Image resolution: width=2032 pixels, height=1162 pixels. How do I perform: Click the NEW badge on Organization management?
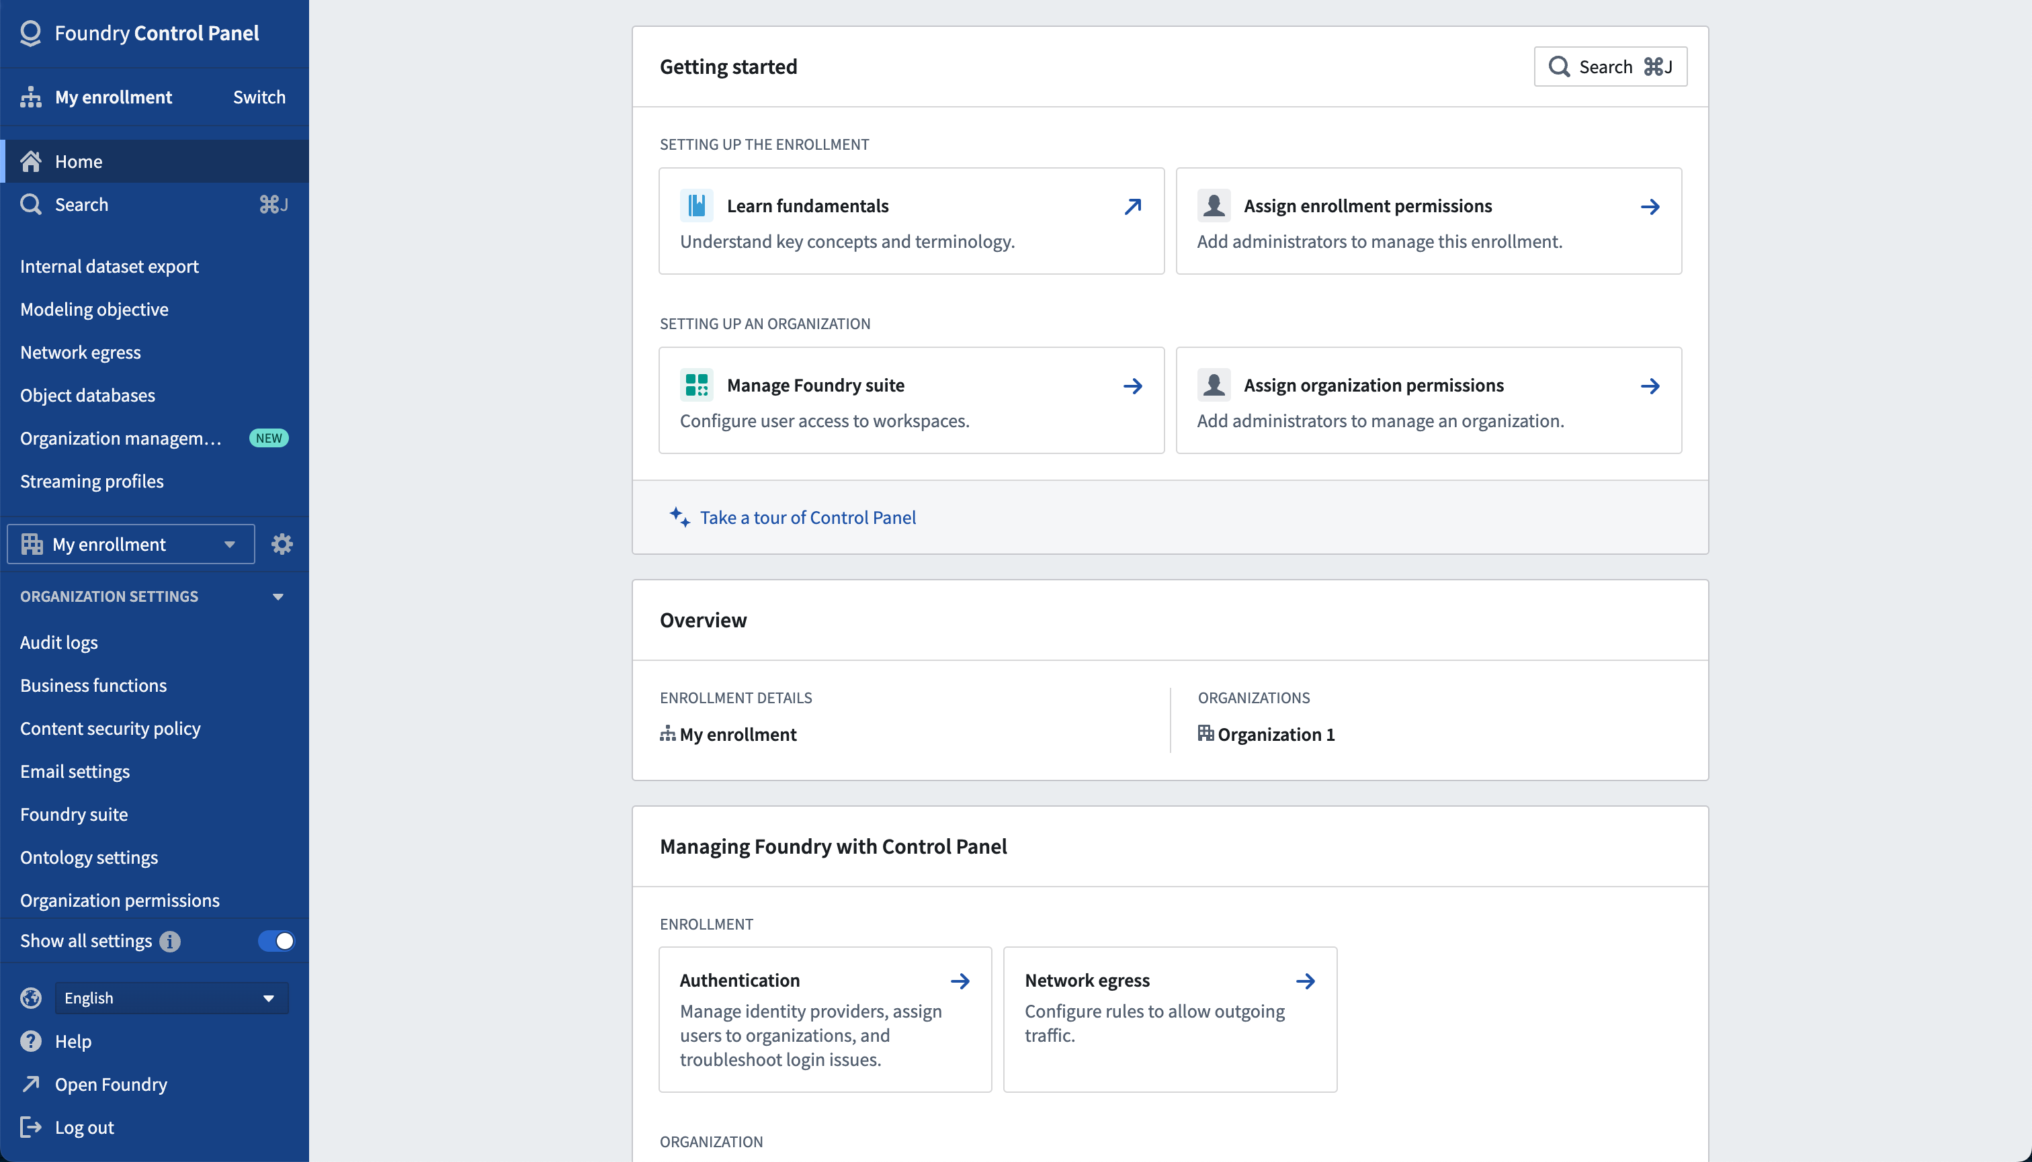pyautogui.click(x=269, y=438)
